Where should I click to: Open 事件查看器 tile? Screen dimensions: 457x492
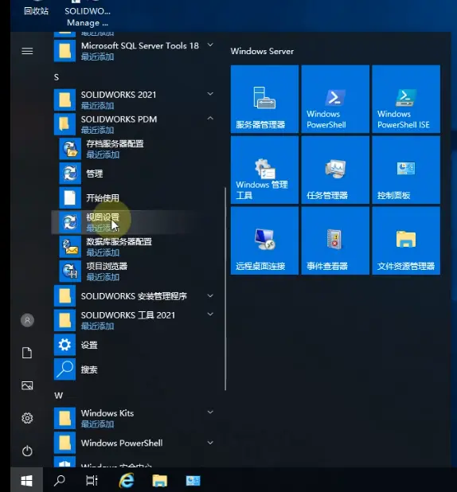click(x=335, y=240)
